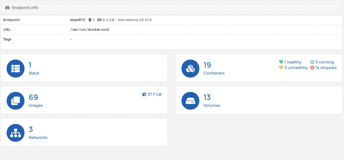
Task: Click the memory icon before 8.3 GB
Action: click(99, 20)
